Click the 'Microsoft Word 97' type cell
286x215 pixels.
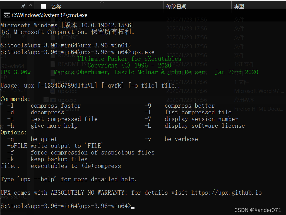point(259,91)
